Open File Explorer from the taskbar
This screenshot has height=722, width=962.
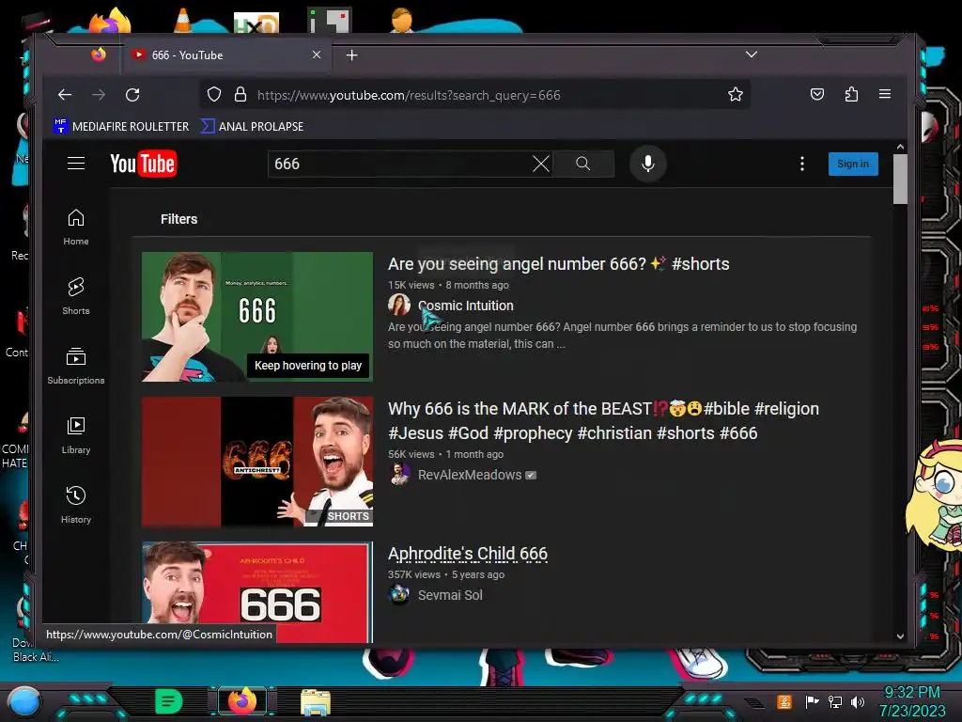[x=316, y=701]
